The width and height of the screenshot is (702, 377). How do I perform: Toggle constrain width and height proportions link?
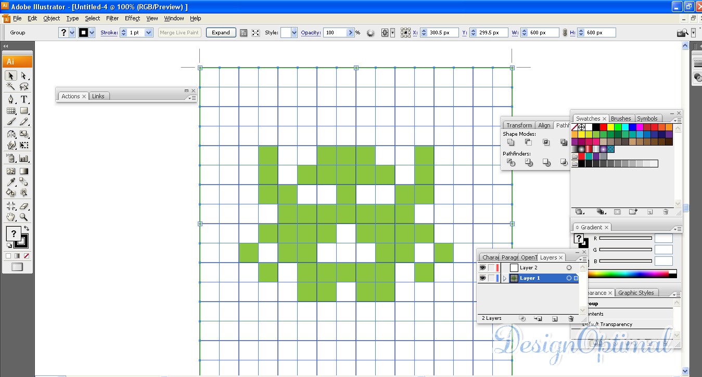[564, 32]
